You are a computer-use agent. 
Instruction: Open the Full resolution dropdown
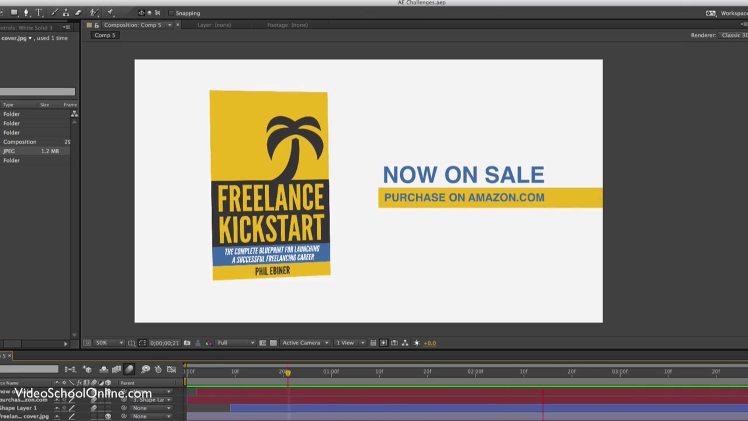point(236,343)
